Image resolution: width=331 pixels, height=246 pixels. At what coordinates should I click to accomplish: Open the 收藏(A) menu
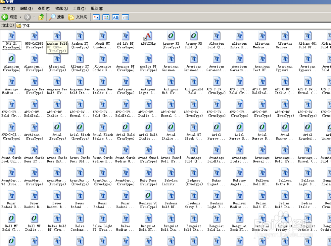point(62,9)
